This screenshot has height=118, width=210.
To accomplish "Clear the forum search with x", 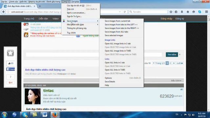I will click(180, 54).
